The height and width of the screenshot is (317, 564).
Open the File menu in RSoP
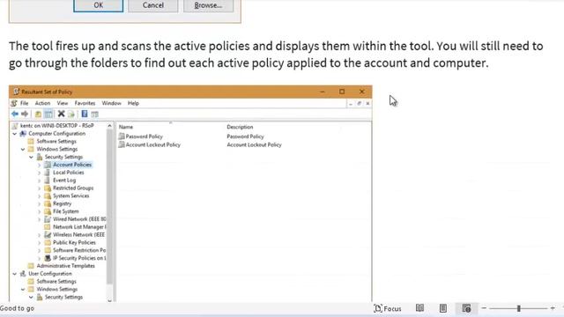pos(24,103)
